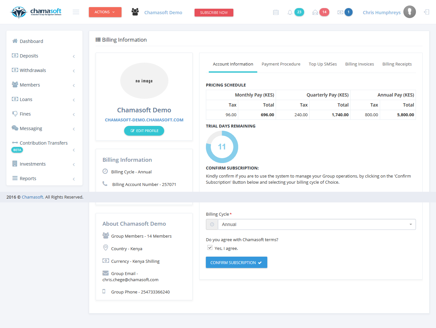Switch to Payment Procedure tab
Screen dimensions: 436x328
(x=281, y=64)
